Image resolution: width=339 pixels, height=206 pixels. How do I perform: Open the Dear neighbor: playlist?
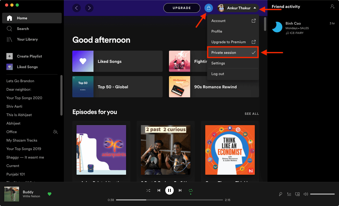pos(19,89)
